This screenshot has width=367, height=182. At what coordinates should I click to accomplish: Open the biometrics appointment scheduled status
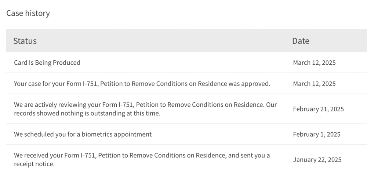click(83, 134)
